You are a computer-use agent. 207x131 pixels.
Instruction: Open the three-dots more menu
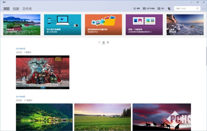pyautogui.click(x=204, y=9)
